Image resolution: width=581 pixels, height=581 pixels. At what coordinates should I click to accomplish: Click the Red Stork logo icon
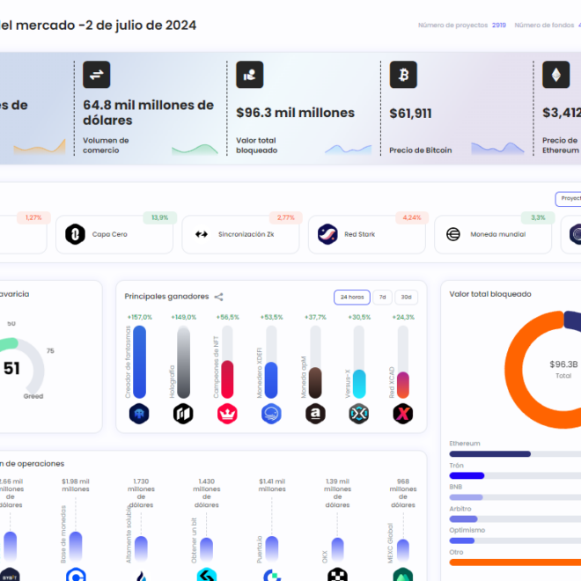tap(328, 234)
